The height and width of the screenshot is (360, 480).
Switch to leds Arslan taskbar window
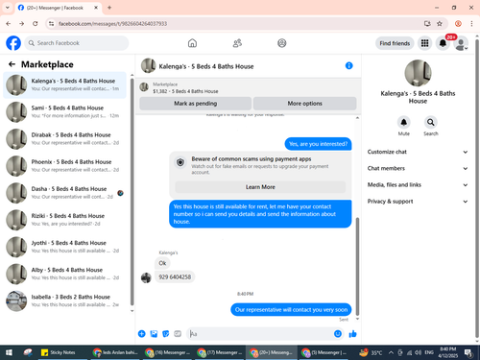pyautogui.click(x=115, y=352)
